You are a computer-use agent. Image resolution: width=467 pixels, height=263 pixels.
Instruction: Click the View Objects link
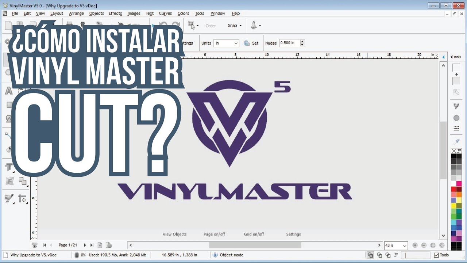pyautogui.click(x=174, y=234)
